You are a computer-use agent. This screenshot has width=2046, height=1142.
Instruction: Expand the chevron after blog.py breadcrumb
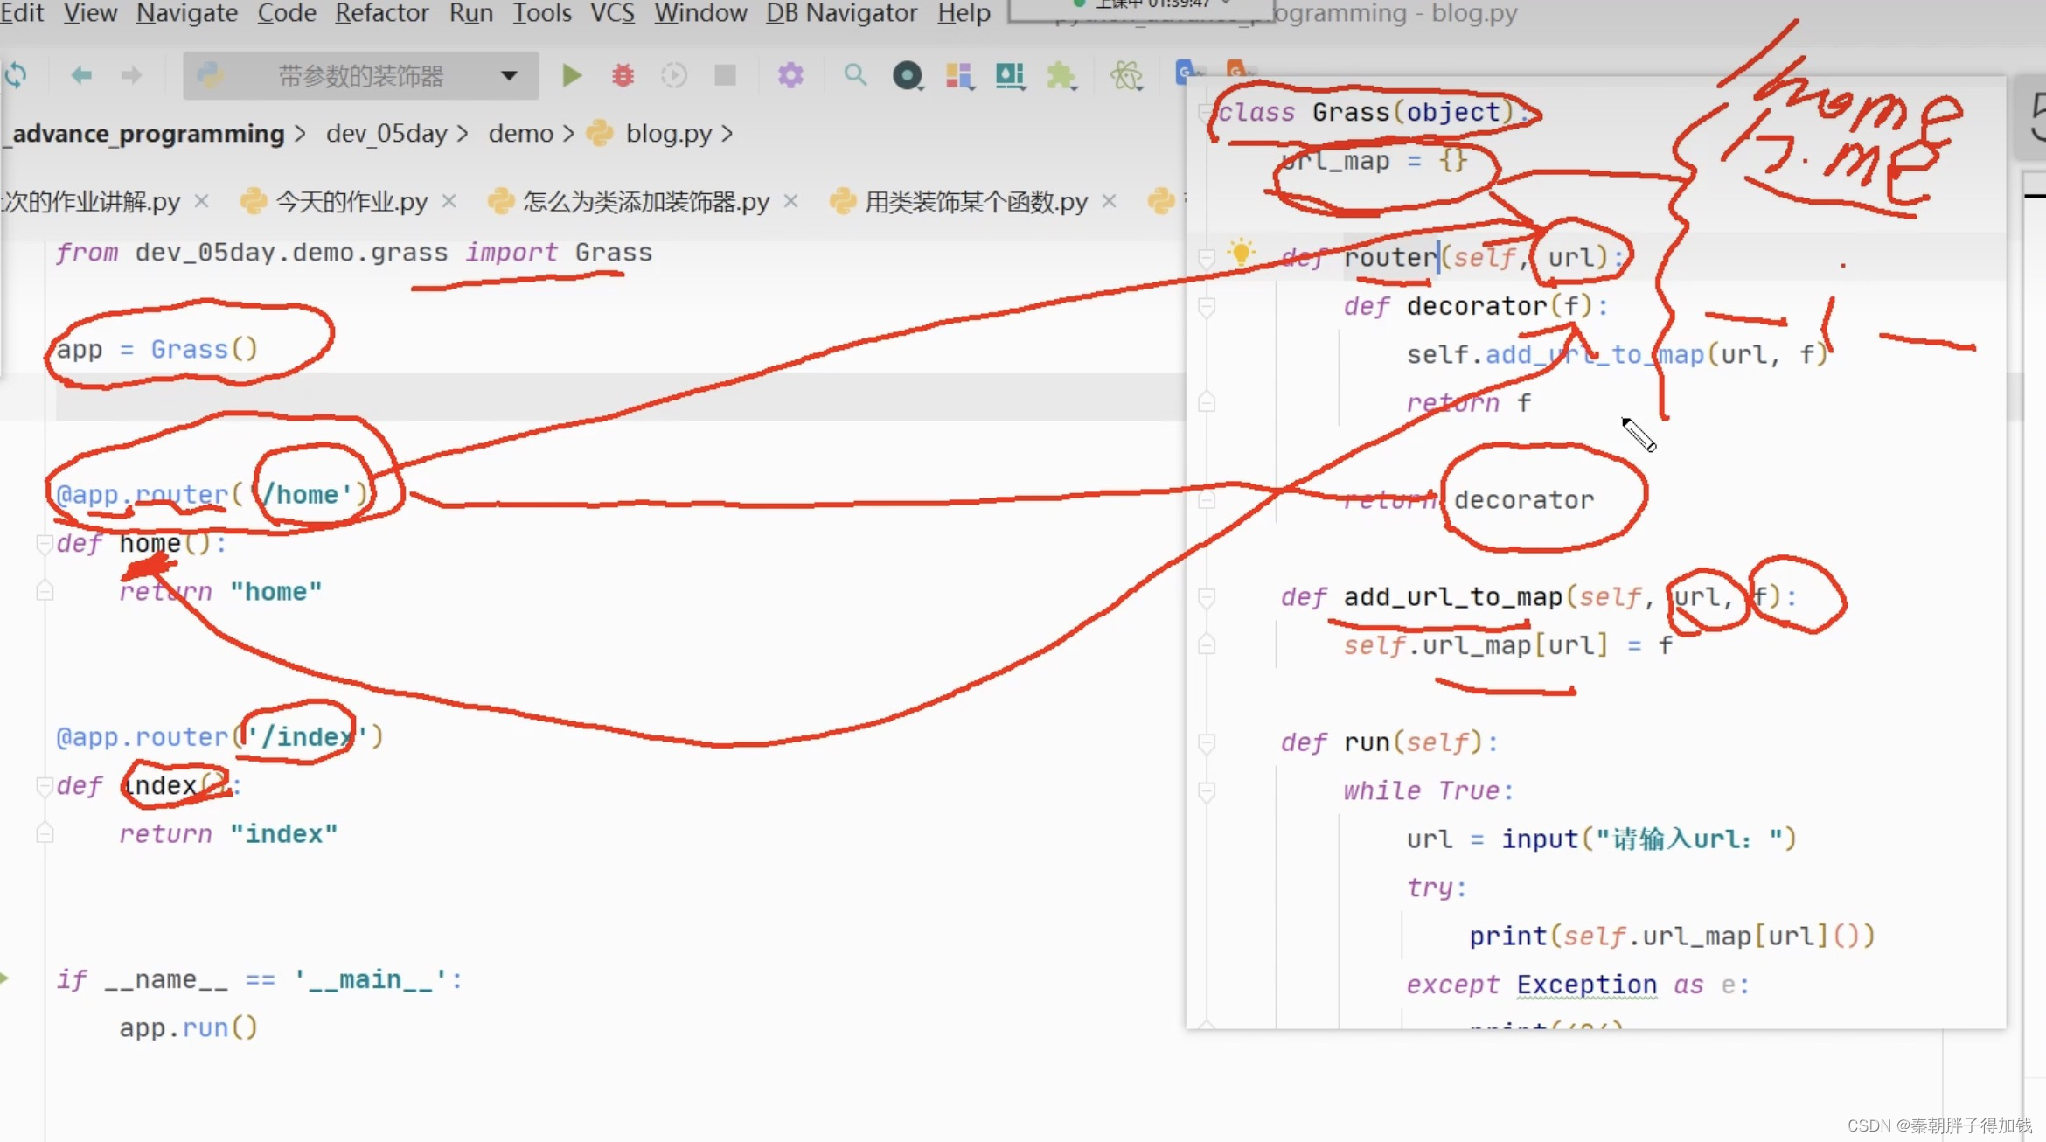[727, 134]
